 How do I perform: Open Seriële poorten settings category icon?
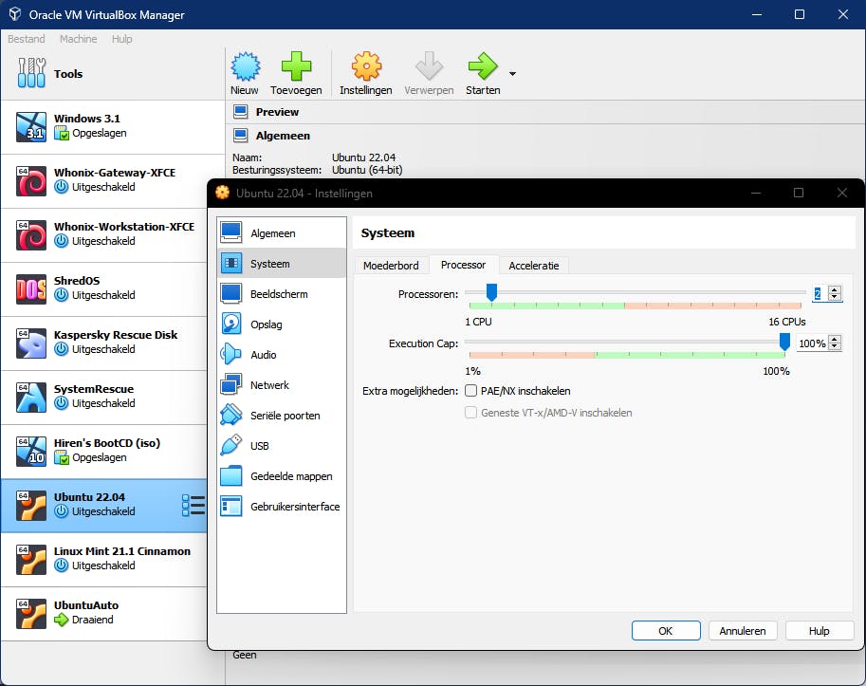coord(230,415)
